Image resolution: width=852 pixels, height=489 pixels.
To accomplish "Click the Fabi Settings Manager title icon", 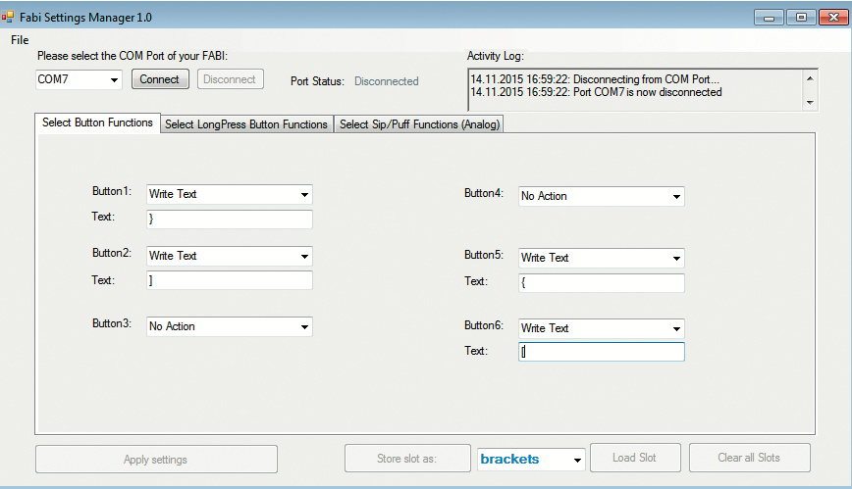I will 8,17.
